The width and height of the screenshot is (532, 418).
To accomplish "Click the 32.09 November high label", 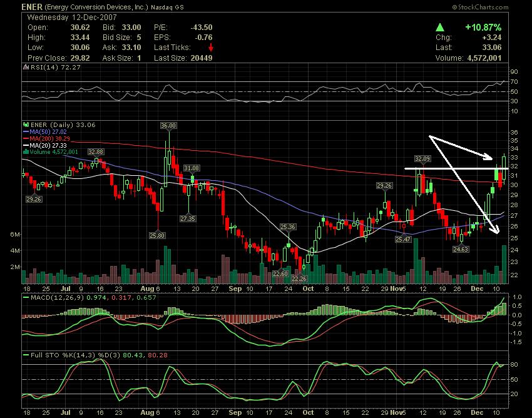I will tap(422, 158).
